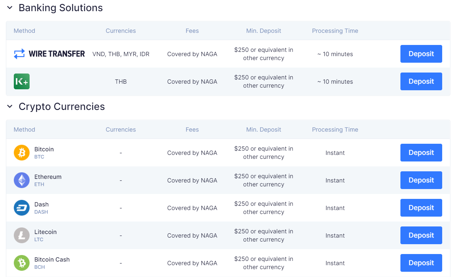Image resolution: width=455 pixels, height=277 pixels.
Task: Click Instant processing time for Litecoin
Action: 335,236
